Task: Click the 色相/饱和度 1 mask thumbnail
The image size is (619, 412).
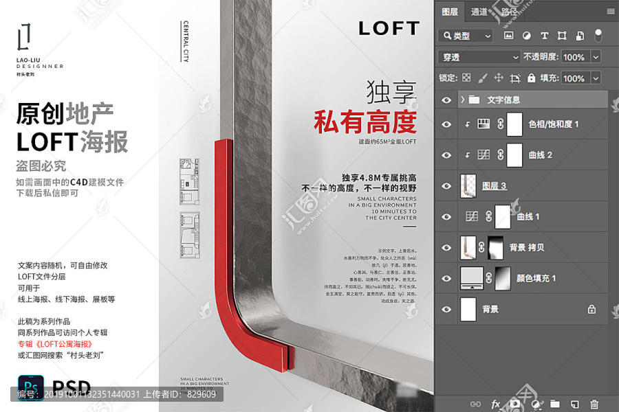Action: (x=514, y=124)
